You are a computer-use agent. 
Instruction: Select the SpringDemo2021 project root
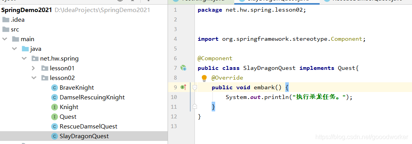pyautogui.click(x=27, y=10)
